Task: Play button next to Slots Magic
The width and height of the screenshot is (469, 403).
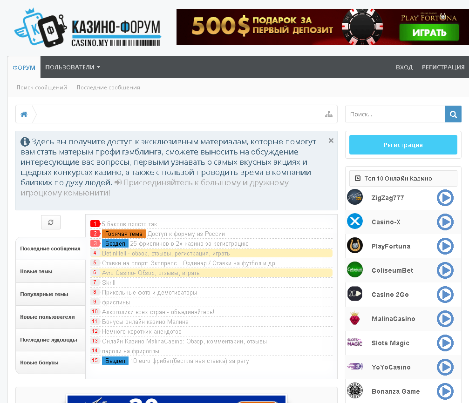Action: (445, 343)
